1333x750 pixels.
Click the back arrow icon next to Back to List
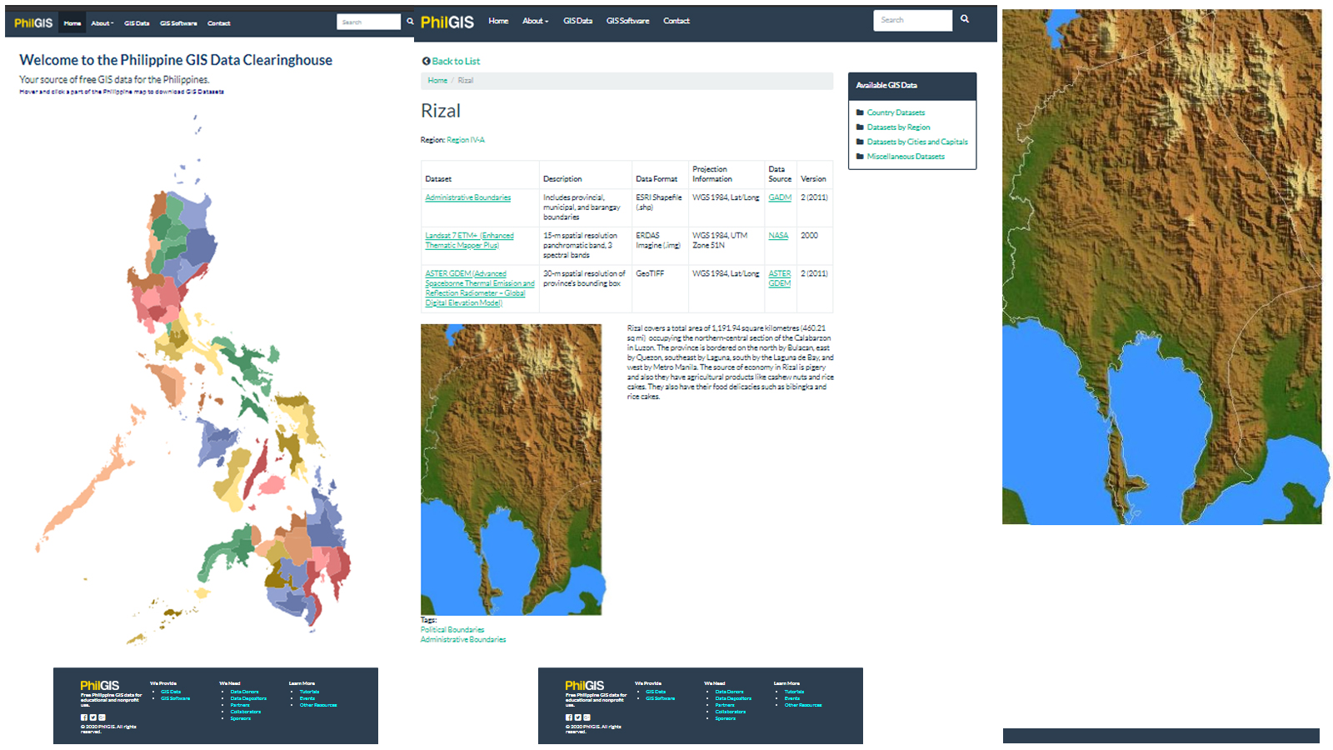pos(426,61)
